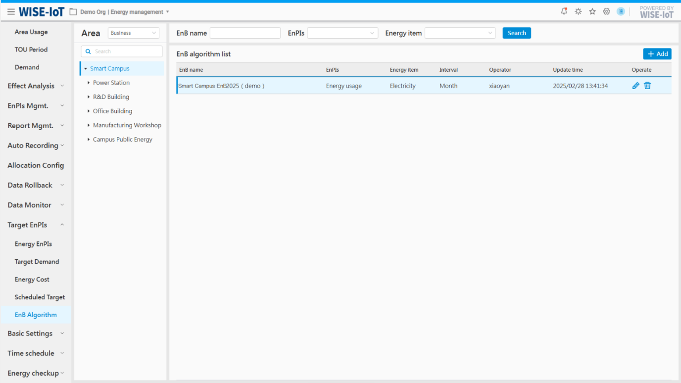Viewport: 681px width, 383px height.
Task: Collapse the Target EnPIs menu section
Action: 62,225
